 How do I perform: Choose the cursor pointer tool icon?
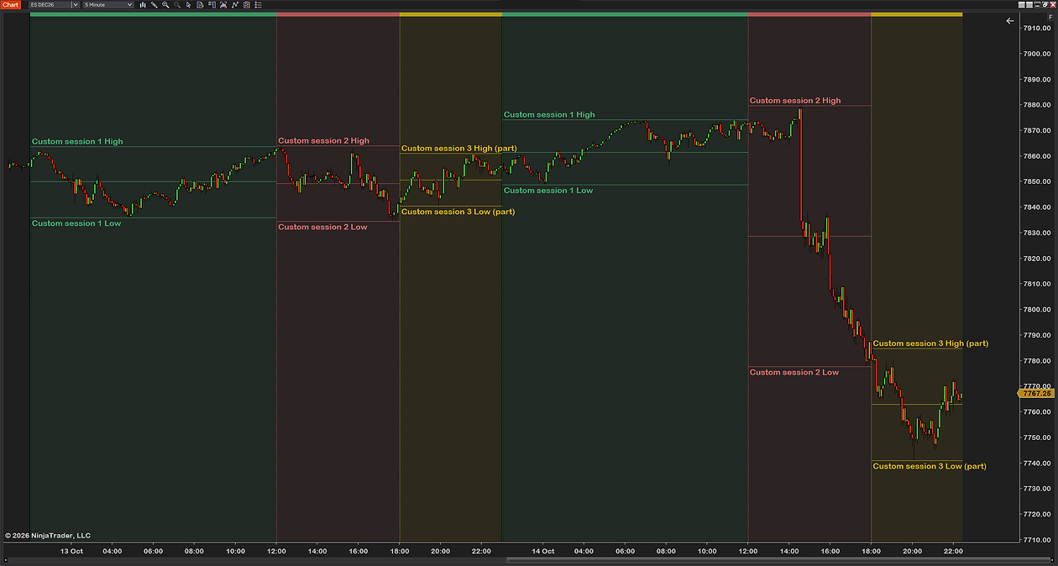point(188,4)
